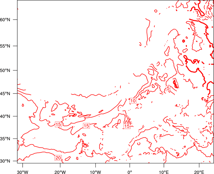Screen dimensions: 214x174
Task: Click the 60°N latitude axis label
Action: [5, 20]
